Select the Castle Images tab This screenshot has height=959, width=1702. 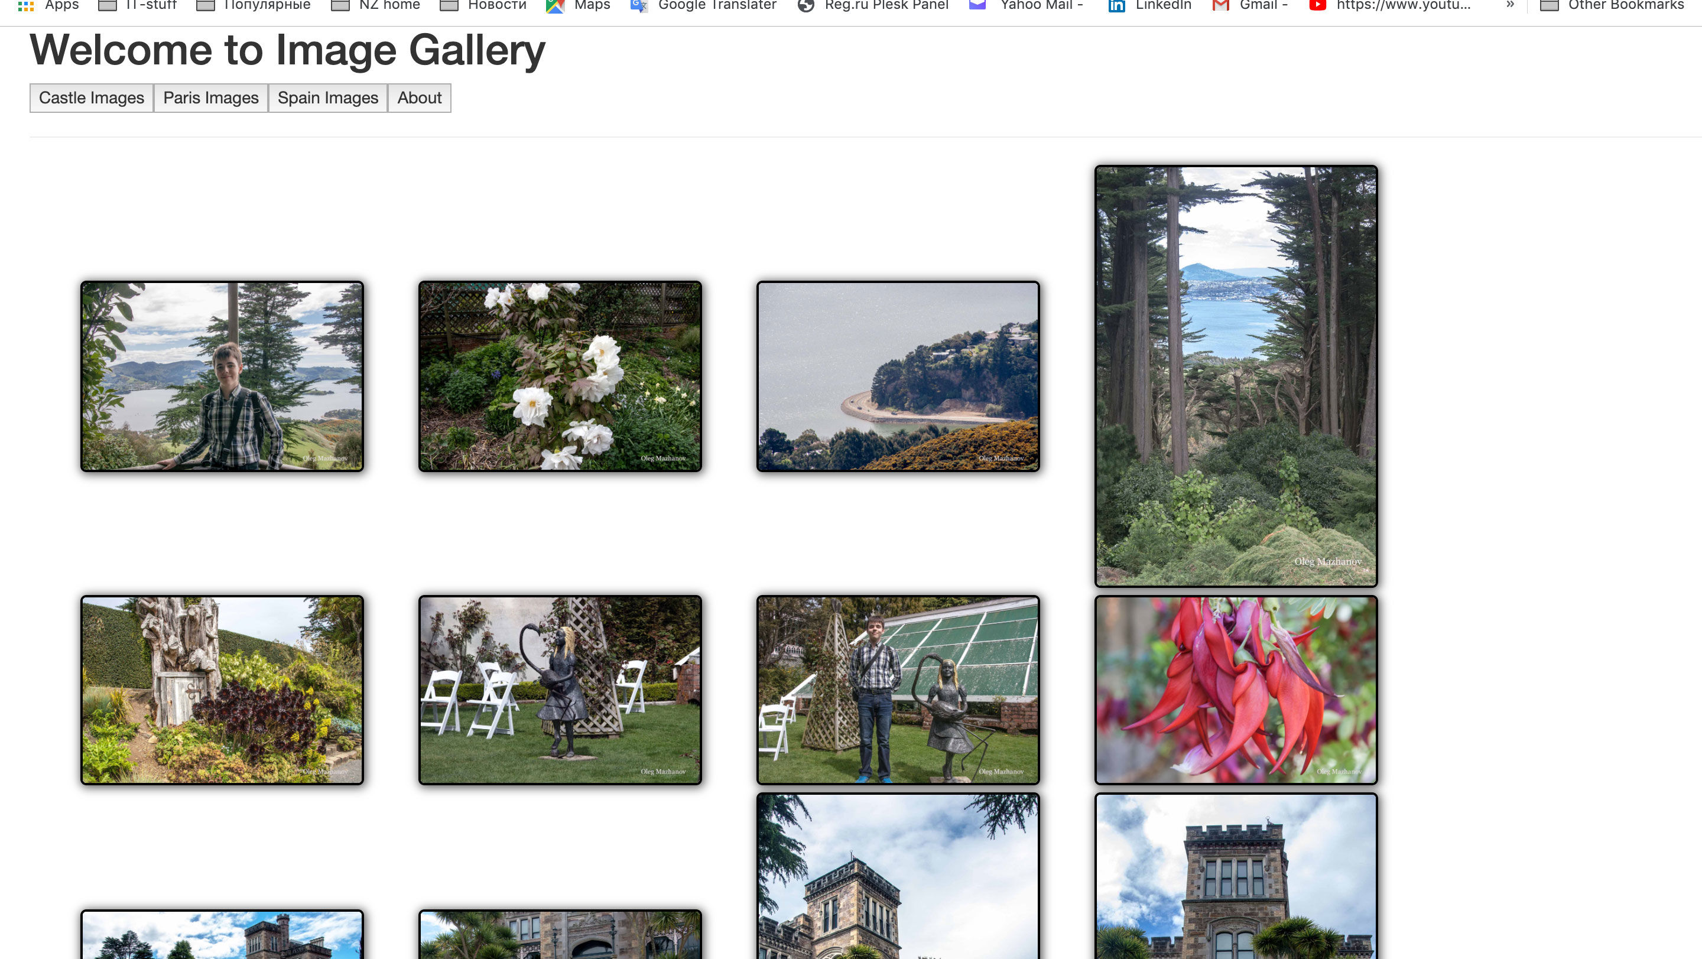pyautogui.click(x=91, y=97)
